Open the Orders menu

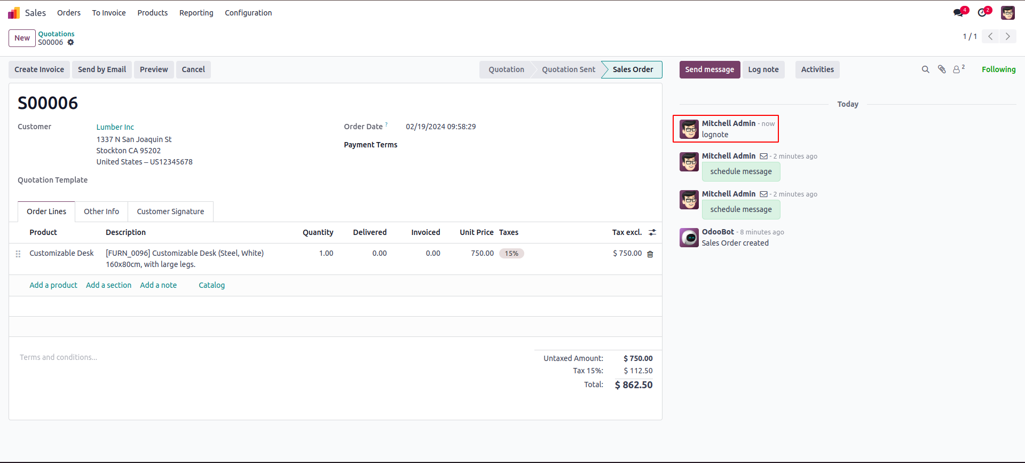tap(69, 13)
